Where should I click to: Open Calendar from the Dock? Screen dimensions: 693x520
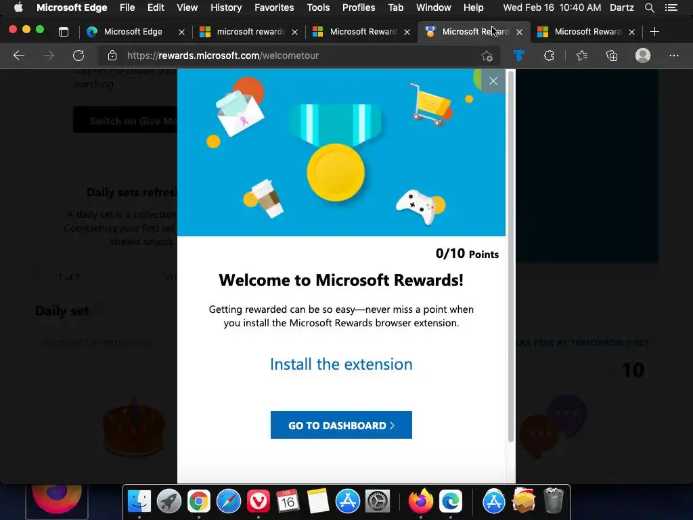click(288, 501)
